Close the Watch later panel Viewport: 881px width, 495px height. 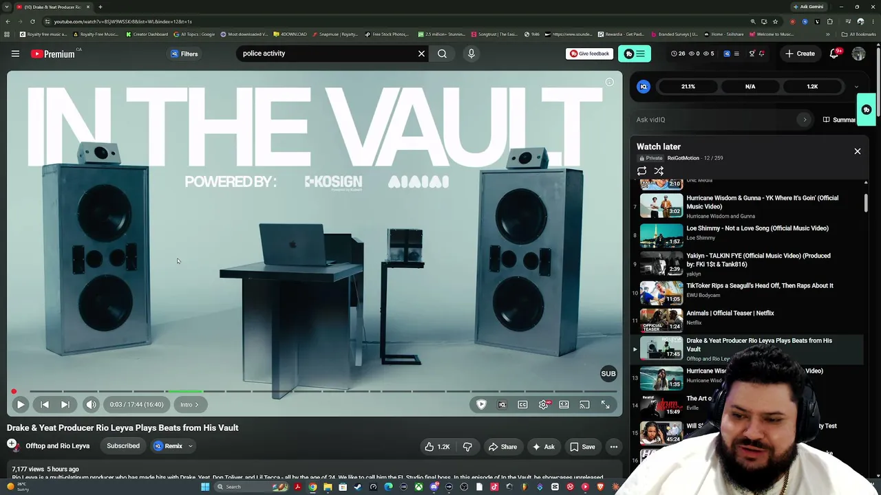[x=857, y=151]
